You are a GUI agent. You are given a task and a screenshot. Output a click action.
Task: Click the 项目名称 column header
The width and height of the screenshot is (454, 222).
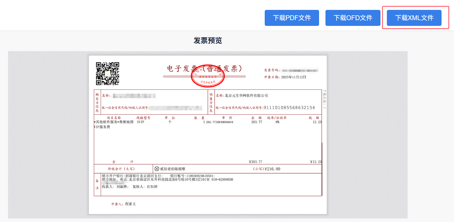coord(113,118)
